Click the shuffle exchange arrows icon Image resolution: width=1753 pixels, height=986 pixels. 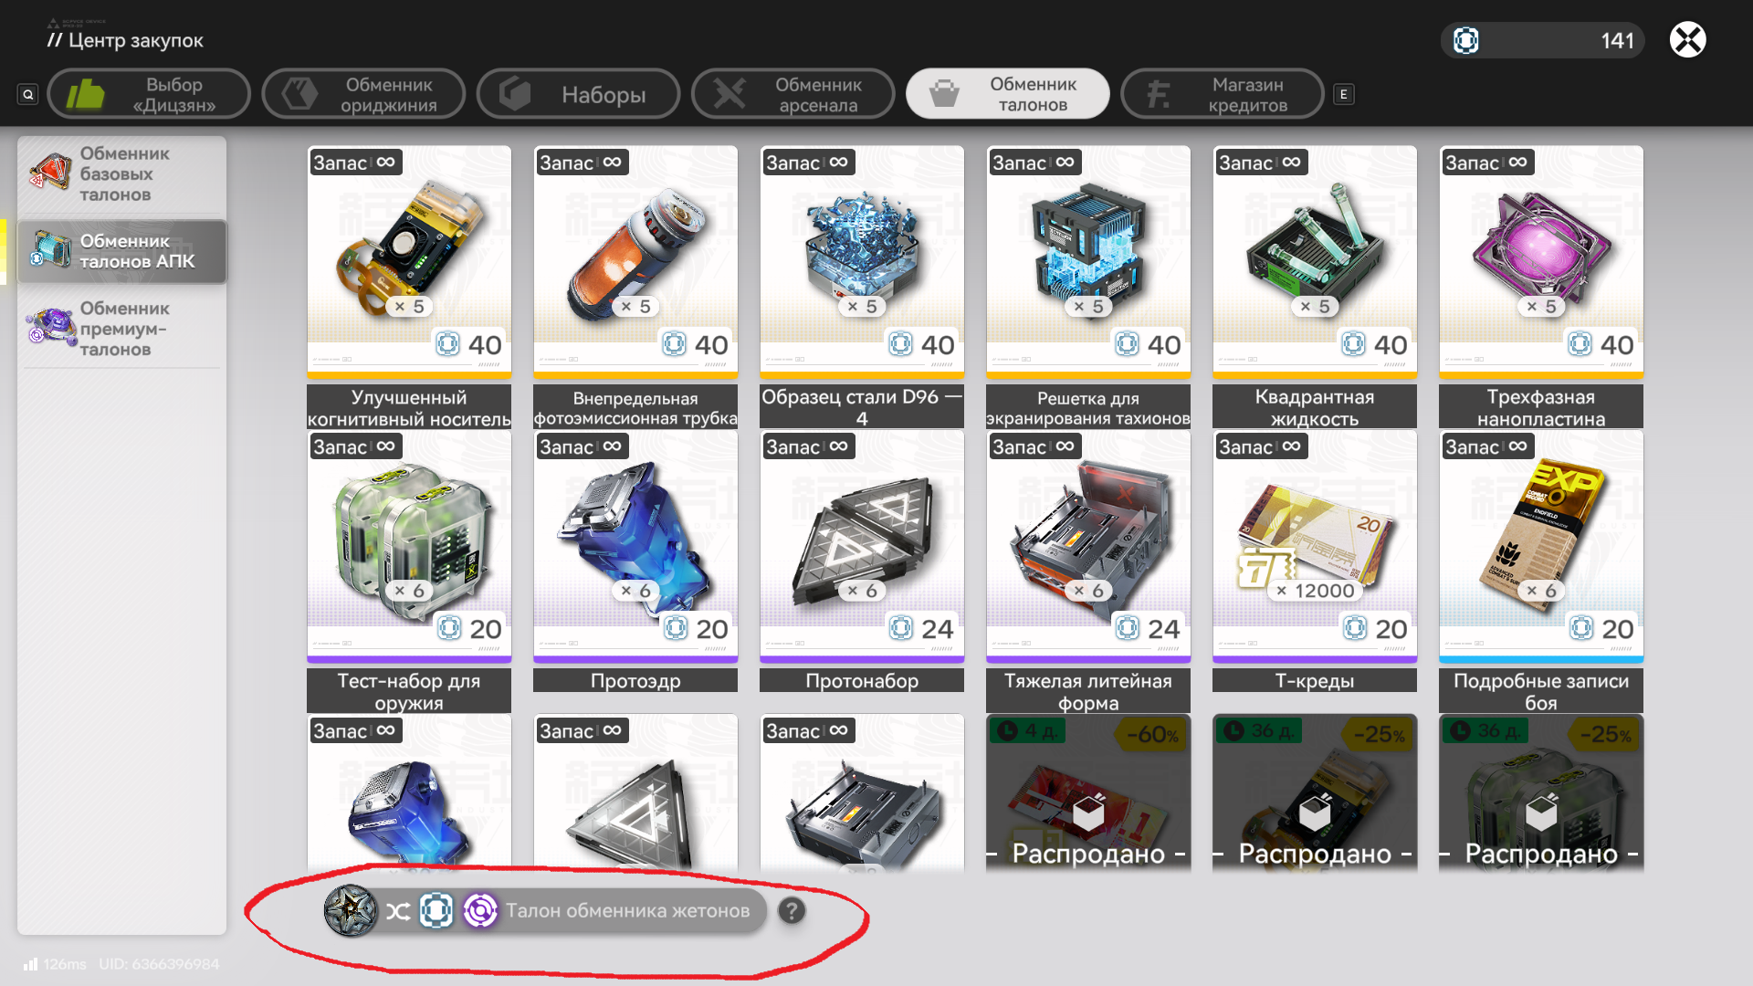tap(398, 911)
